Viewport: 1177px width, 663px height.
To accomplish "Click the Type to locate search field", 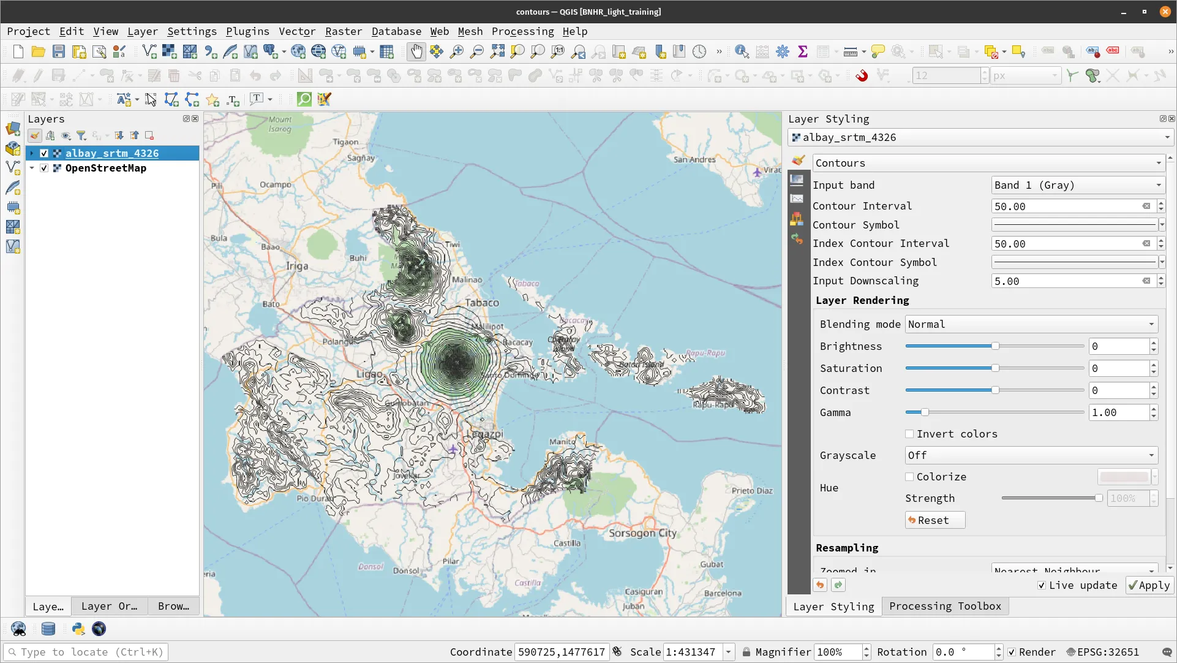I will pyautogui.click(x=86, y=651).
